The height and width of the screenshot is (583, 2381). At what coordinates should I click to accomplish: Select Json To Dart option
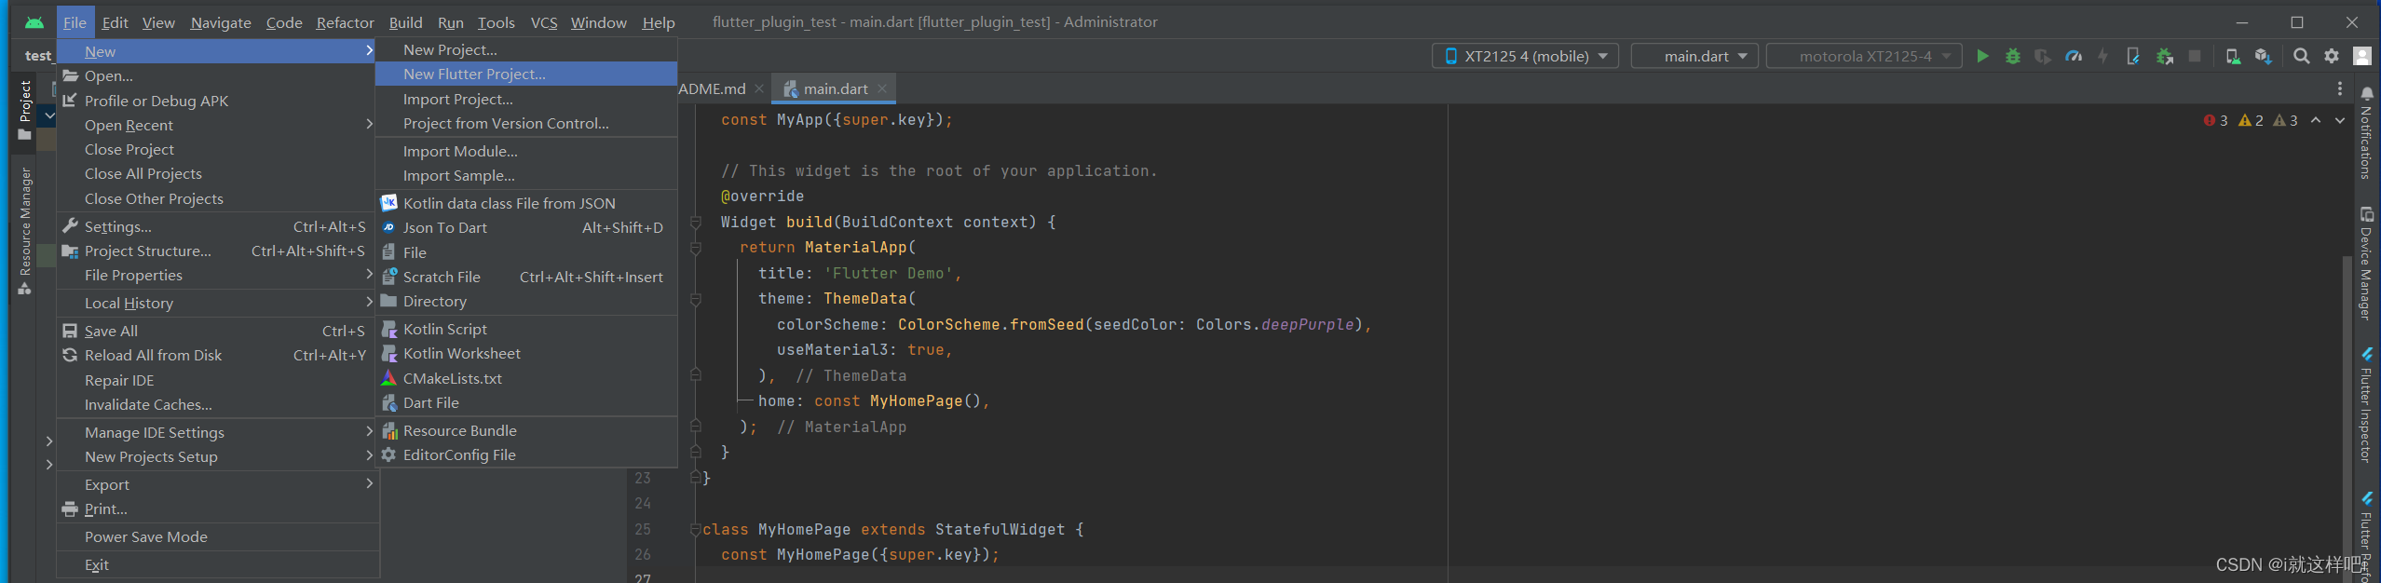pyautogui.click(x=526, y=227)
